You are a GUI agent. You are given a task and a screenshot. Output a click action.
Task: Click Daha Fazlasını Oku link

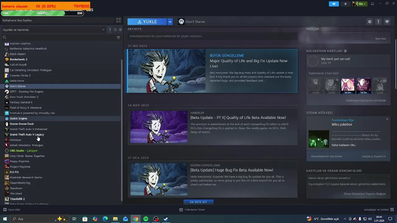click(x=343, y=145)
